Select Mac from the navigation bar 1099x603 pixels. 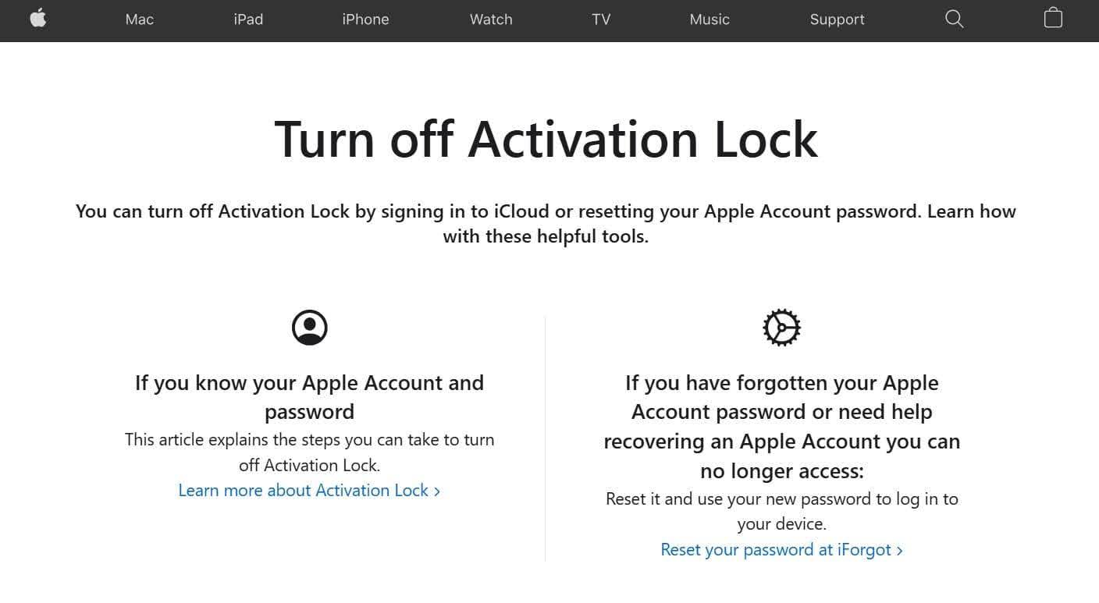pyautogui.click(x=139, y=20)
